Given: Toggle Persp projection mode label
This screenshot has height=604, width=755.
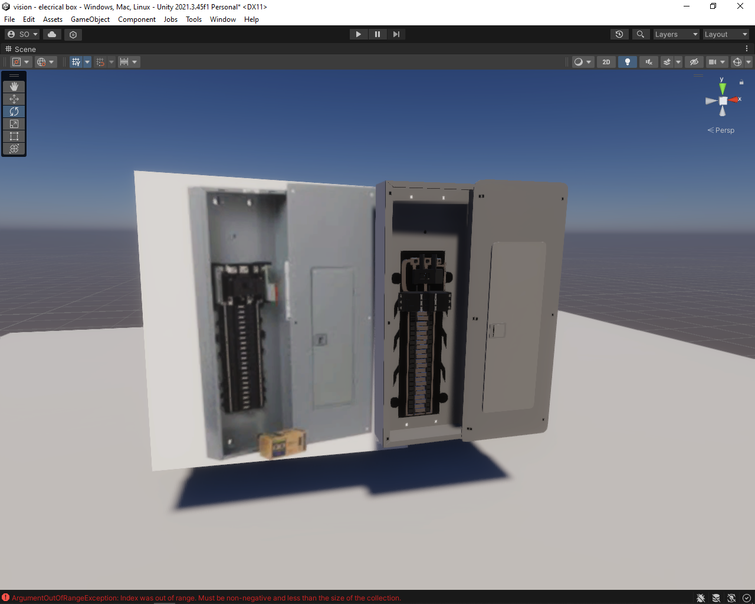Looking at the screenshot, I should [721, 130].
